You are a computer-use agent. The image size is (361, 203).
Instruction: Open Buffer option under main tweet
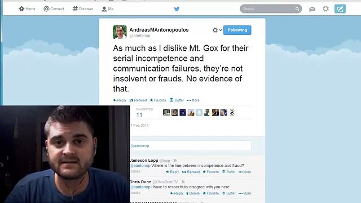177,100
